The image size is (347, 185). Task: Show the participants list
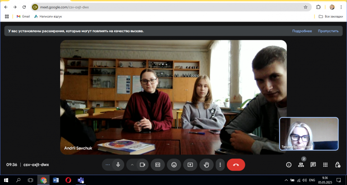301,165
